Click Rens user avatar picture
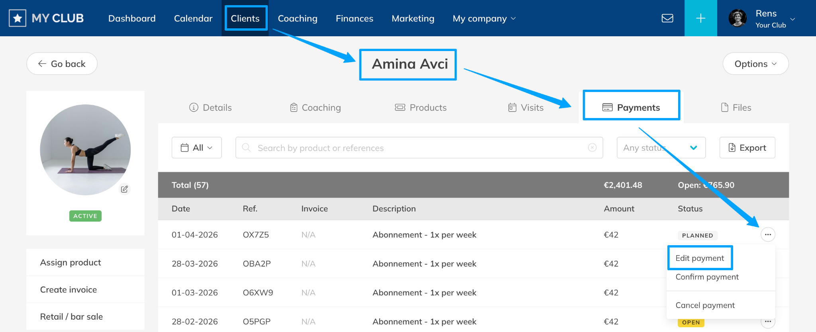The image size is (816, 332). [x=738, y=18]
